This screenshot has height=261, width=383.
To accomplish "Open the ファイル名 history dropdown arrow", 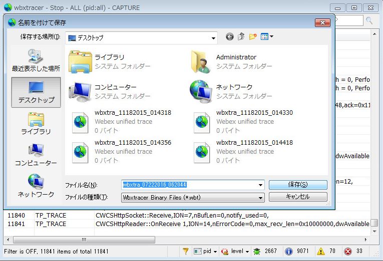I will pos(261,185).
